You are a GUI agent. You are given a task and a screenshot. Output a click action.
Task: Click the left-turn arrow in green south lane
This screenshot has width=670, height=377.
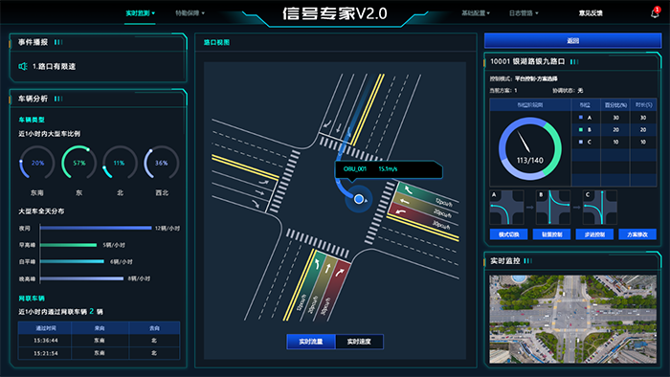[317, 264]
